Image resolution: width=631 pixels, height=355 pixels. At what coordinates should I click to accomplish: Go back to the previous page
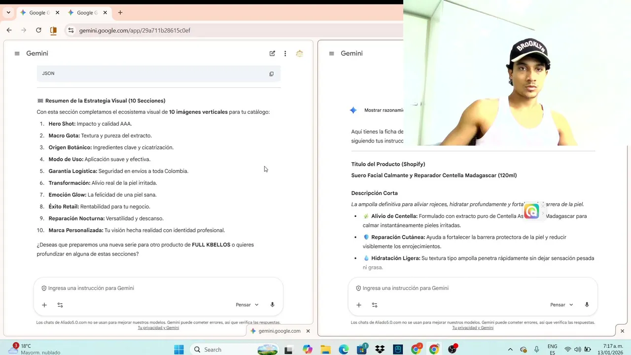click(x=9, y=31)
